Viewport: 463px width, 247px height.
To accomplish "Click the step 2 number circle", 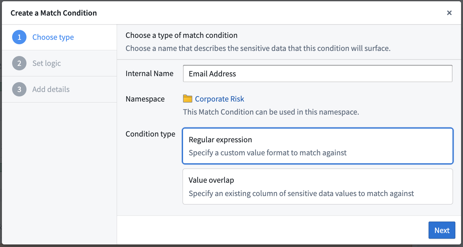I will click(19, 63).
